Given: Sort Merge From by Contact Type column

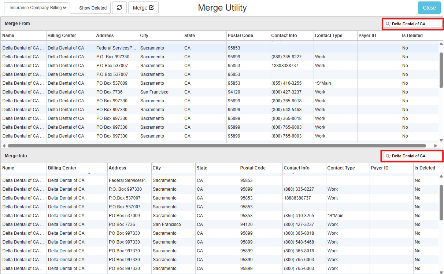Looking at the screenshot, I should coord(335,36).
